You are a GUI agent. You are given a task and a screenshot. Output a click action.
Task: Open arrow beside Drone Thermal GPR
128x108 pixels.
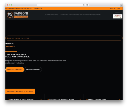[x=119, y=99]
